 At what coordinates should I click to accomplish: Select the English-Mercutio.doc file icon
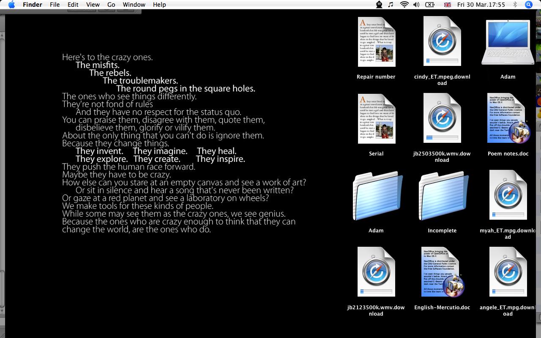pos(442,272)
